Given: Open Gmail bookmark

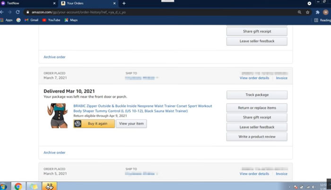Looking at the screenshot, I should pyautogui.click(x=31, y=20).
